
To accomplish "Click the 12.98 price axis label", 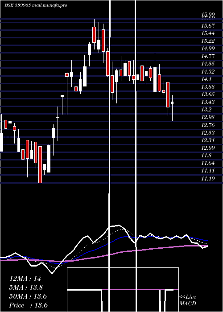I will [208, 117].
